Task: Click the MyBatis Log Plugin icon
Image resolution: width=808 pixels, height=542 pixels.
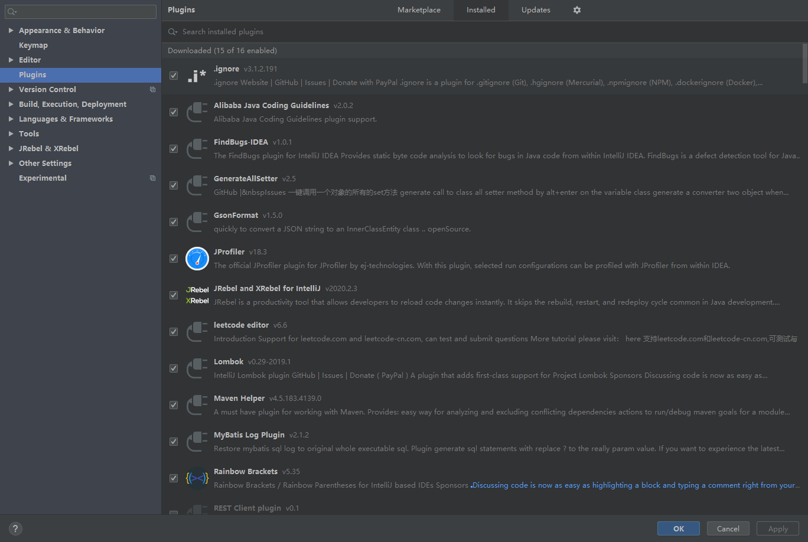Action: [x=197, y=442]
